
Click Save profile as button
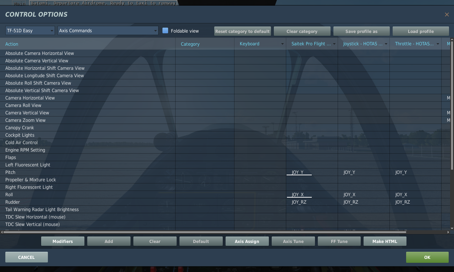point(361,31)
